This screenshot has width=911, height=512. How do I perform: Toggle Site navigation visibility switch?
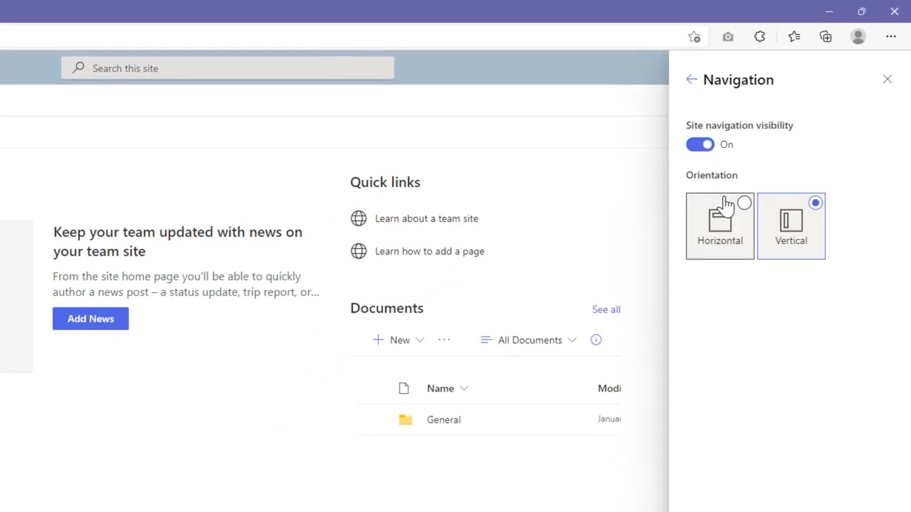click(700, 144)
